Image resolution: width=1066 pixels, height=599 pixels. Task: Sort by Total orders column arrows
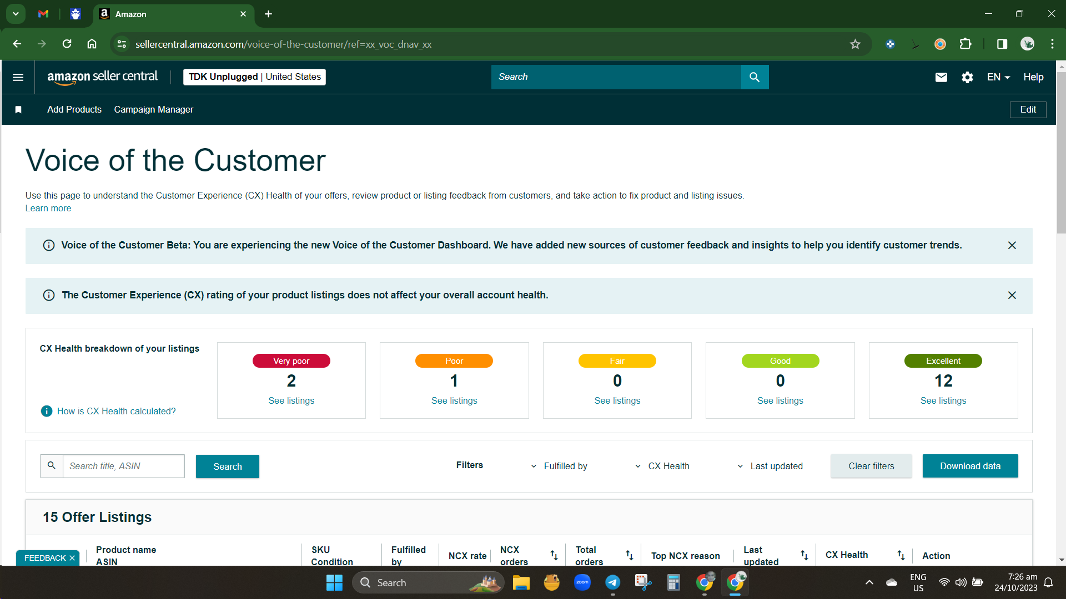coord(630,555)
